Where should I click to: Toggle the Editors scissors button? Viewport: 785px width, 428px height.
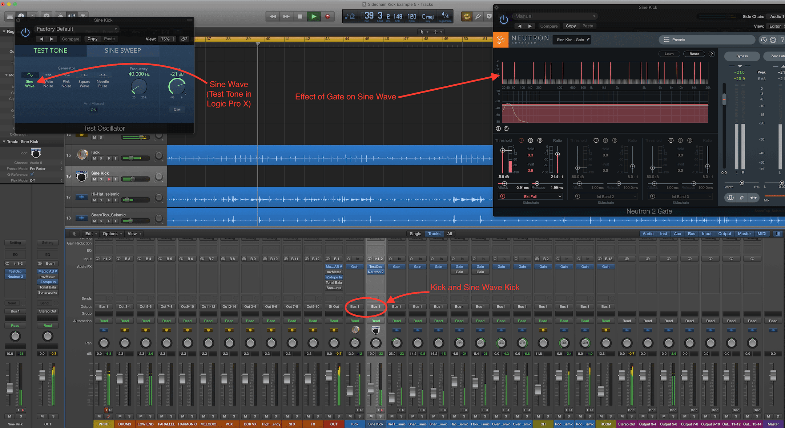(x=83, y=16)
